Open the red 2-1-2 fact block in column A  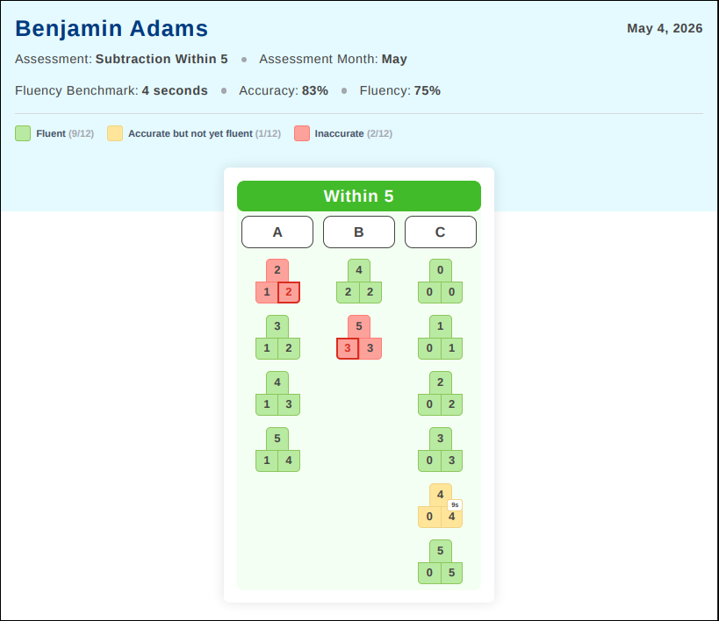277,282
